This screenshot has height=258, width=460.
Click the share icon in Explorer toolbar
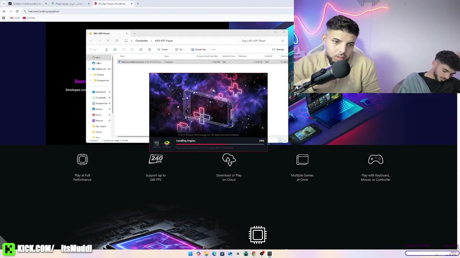141,49
